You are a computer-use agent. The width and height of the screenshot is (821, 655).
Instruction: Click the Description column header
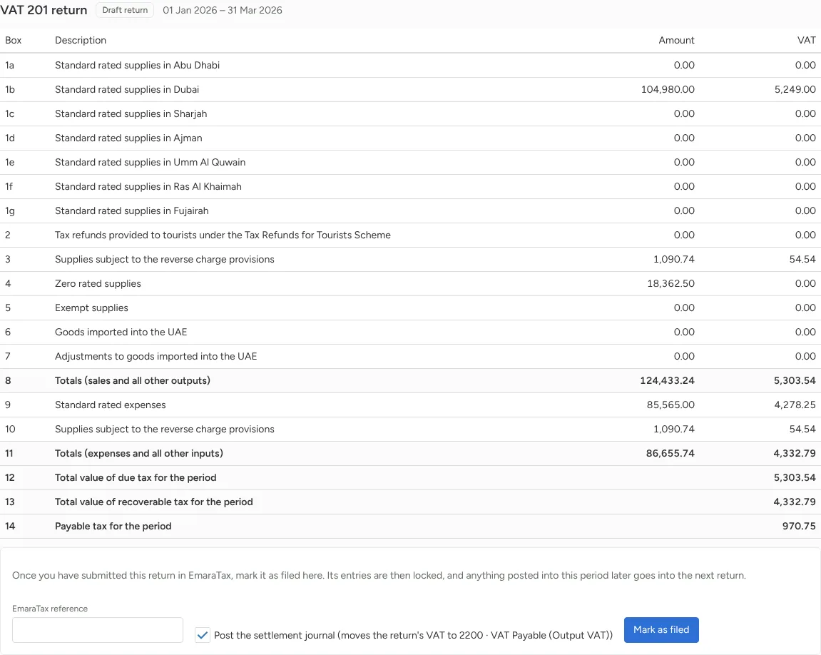click(81, 41)
